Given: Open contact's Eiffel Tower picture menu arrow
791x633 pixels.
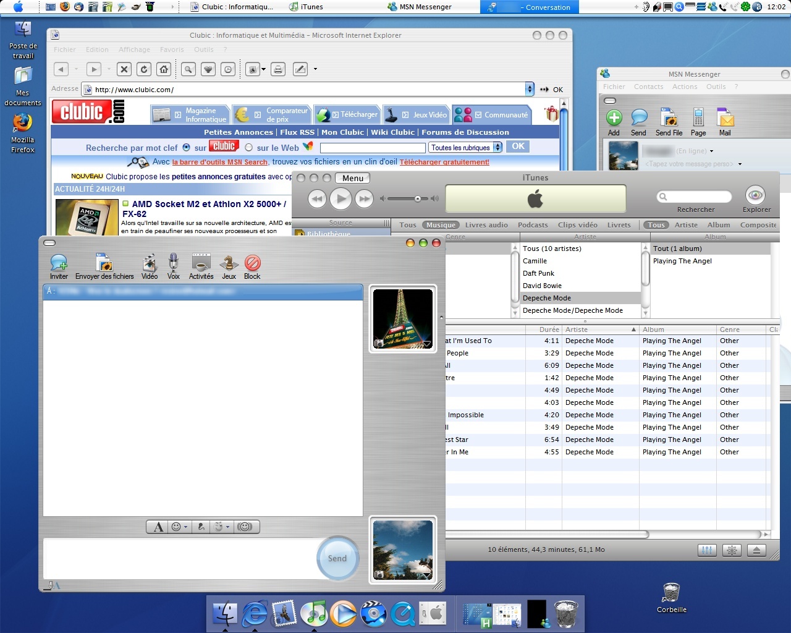Looking at the screenshot, I should [426, 344].
